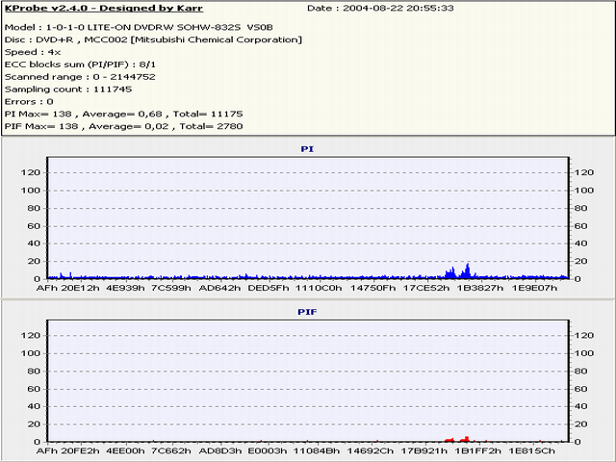Image resolution: width=616 pixels, height=462 pixels.
Task: Click the Scanned range 0 - 2144752 line
Action: [x=80, y=77]
